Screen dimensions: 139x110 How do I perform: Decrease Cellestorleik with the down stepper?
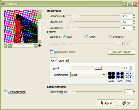[134, 29]
